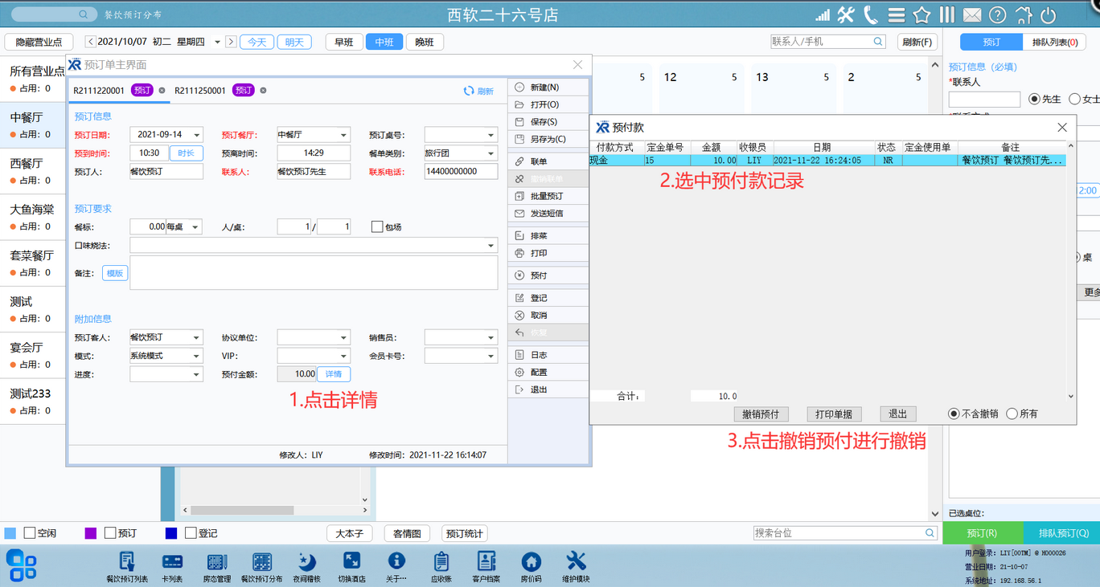The image size is (1100, 587).
Task: Open 餐饮预订分布 in the bottom bar
Action: [x=262, y=566]
